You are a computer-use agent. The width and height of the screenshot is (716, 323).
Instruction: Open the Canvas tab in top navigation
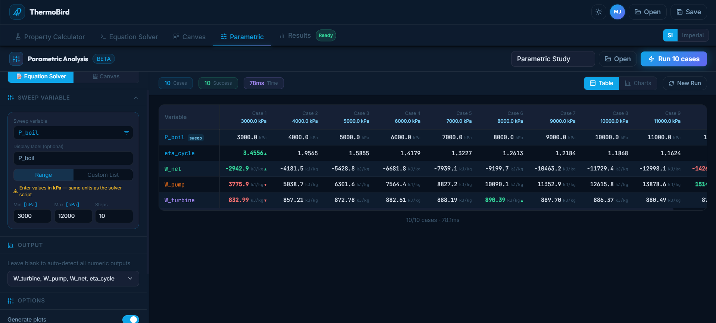point(190,37)
